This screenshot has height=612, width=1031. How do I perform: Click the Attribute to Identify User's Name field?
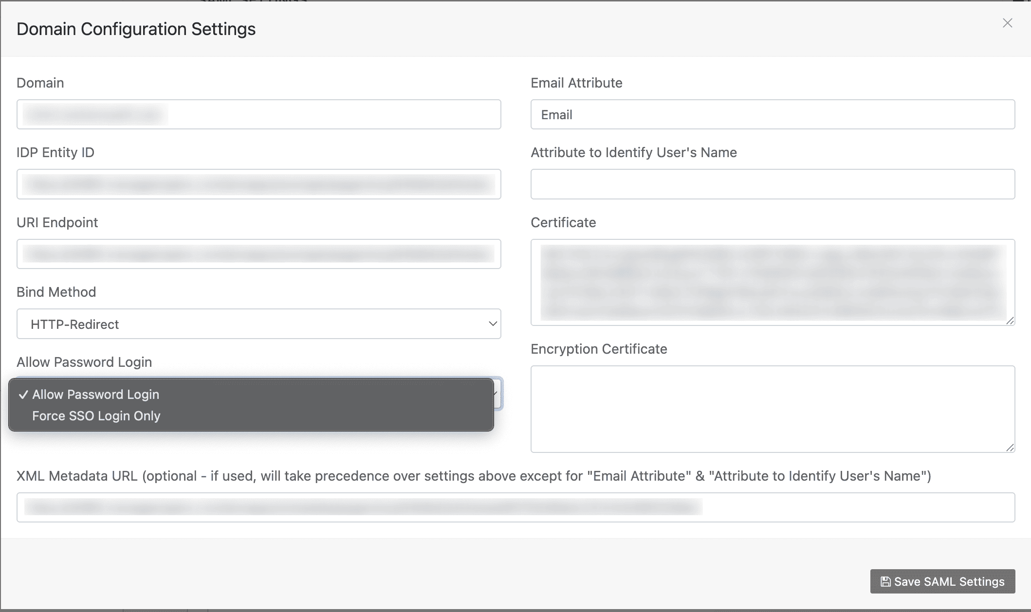click(x=773, y=184)
